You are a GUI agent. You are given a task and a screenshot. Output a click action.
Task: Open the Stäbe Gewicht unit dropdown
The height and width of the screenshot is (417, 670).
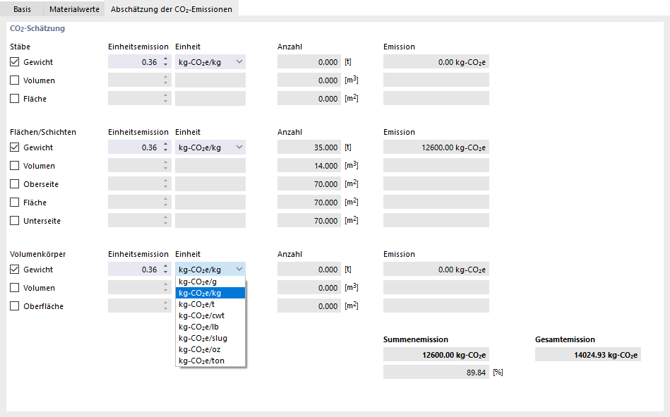tap(210, 62)
